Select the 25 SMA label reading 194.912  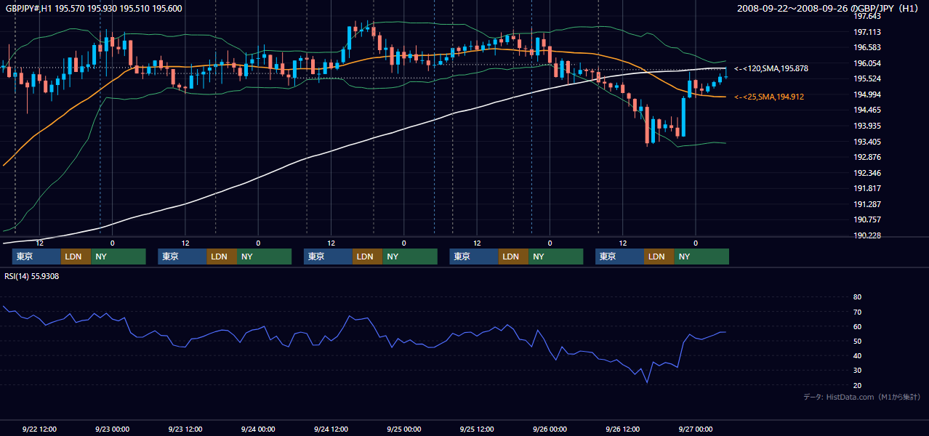click(769, 97)
